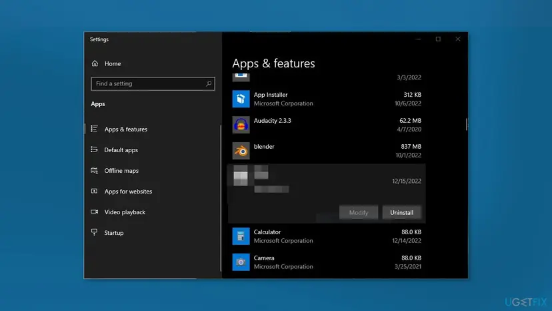Viewport: 552px width, 311px height.
Task: Click the pixelated icon of the selected app
Action: [x=241, y=175]
